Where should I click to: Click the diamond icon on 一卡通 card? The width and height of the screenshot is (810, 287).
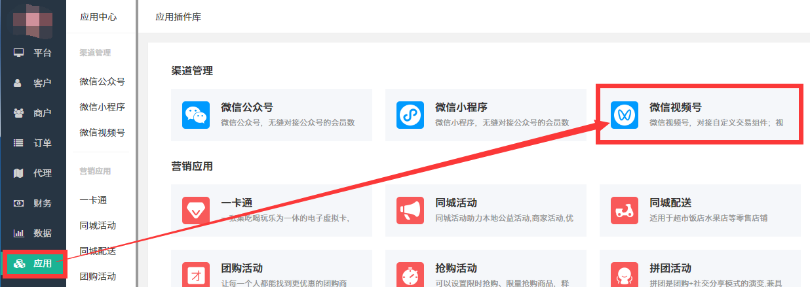[195, 211]
